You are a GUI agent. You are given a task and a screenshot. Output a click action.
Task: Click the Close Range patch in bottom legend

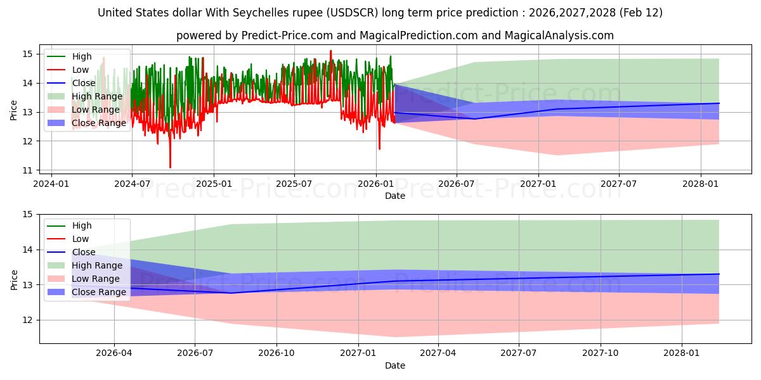click(57, 293)
